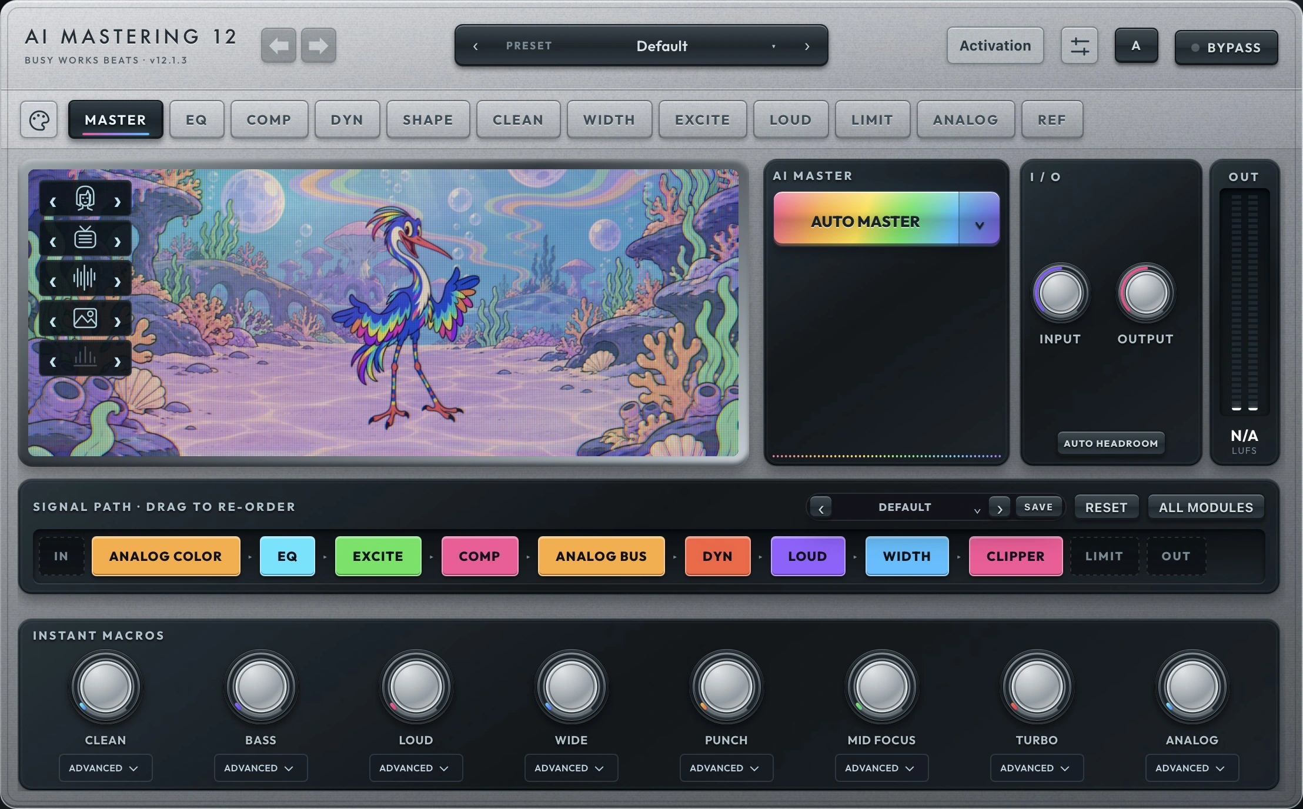Expand ADVANCED under the PUNCH macro
Viewport: 1303px width, 809px height.
click(x=726, y=768)
